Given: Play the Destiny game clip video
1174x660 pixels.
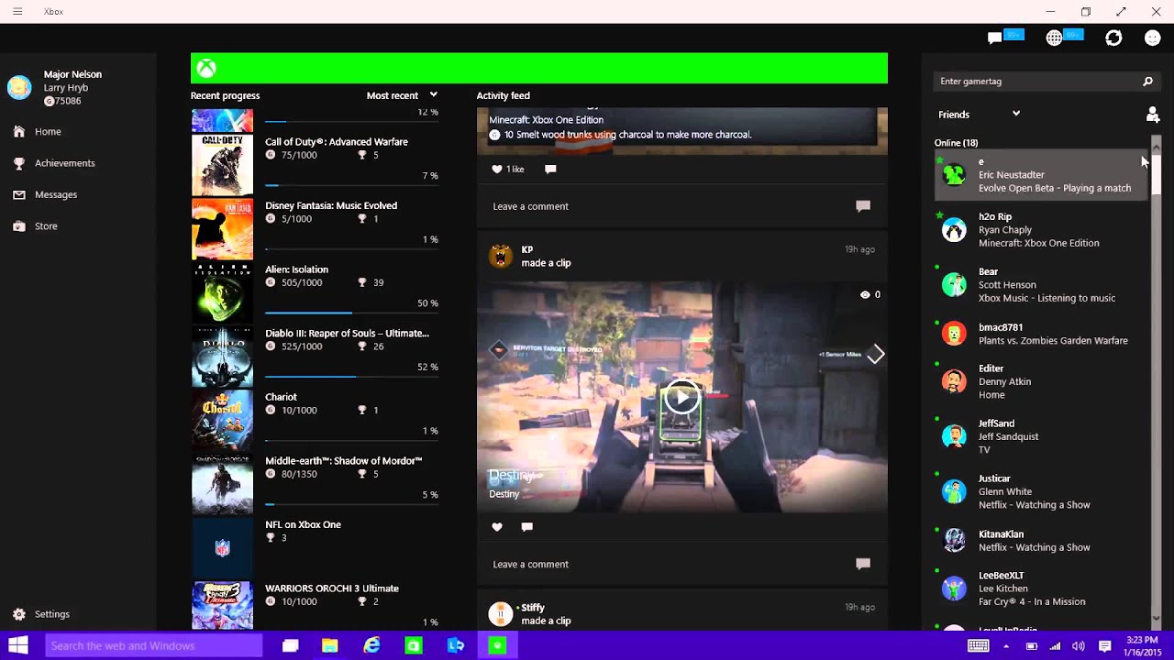Looking at the screenshot, I should tap(681, 397).
